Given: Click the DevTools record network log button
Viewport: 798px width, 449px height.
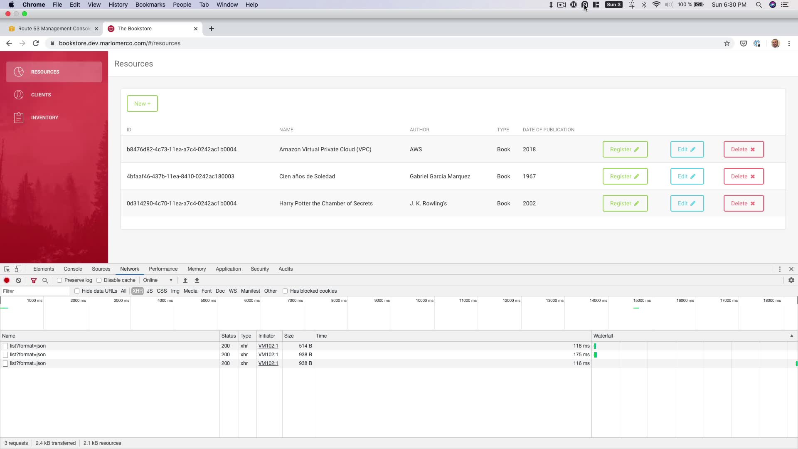Looking at the screenshot, I should tap(7, 280).
